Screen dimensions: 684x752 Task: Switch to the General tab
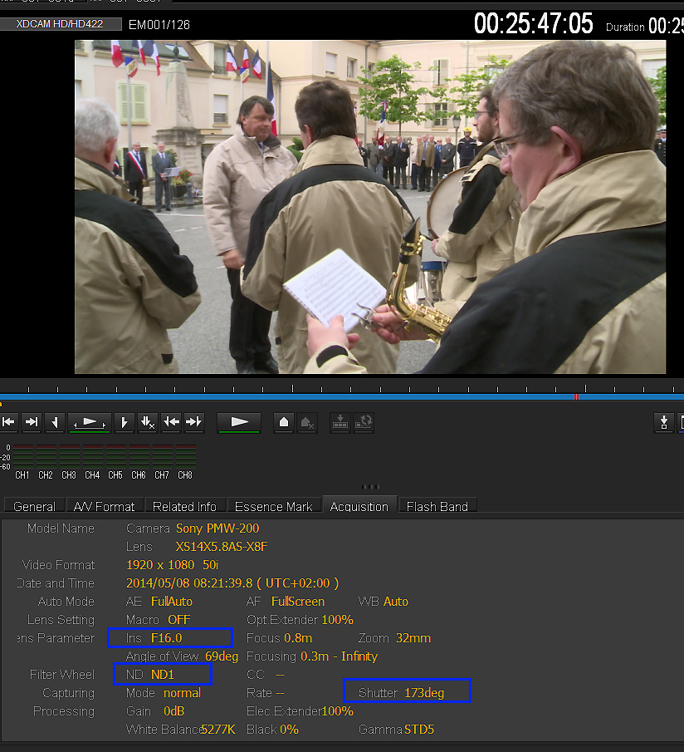[x=34, y=506]
